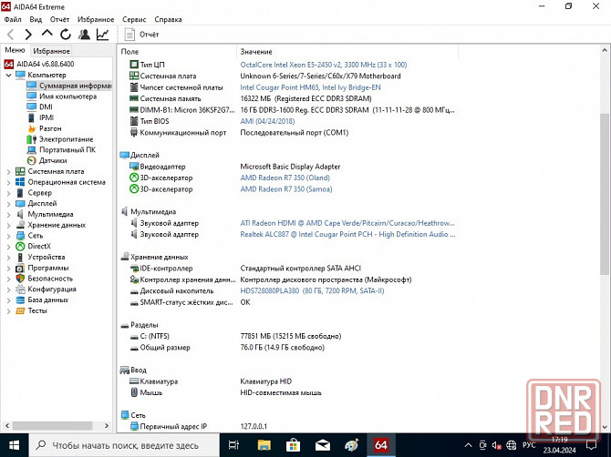Expand the Мультимедиа tree node
Viewport: 611px width, 457px height.
coord(8,214)
